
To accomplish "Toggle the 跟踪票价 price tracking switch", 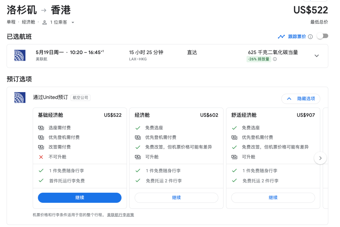I will pyautogui.click(x=322, y=36).
